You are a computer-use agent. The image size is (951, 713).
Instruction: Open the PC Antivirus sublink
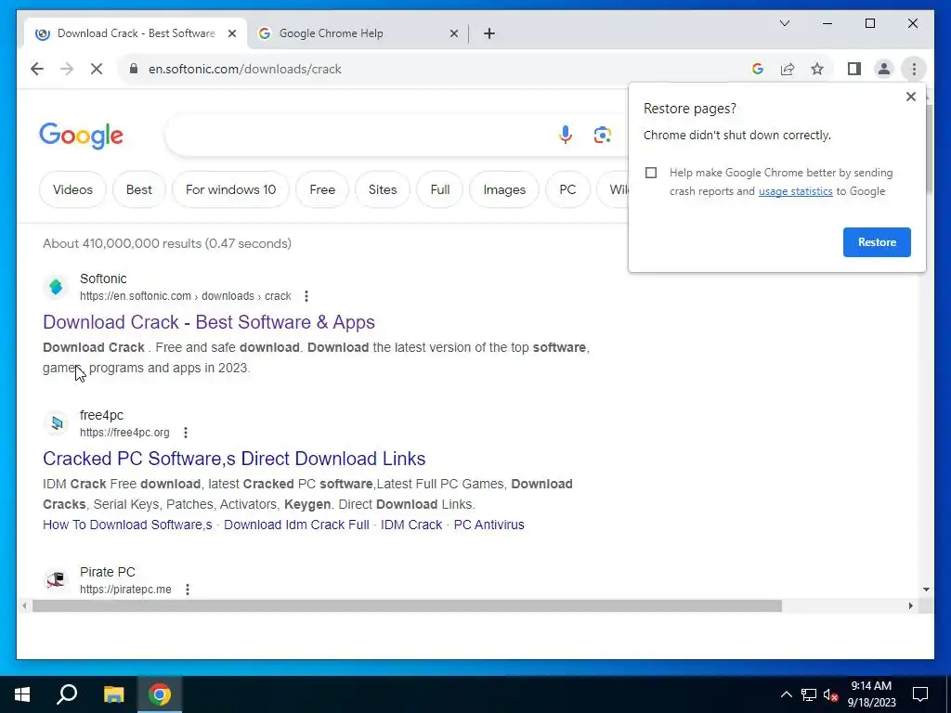(489, 525)
